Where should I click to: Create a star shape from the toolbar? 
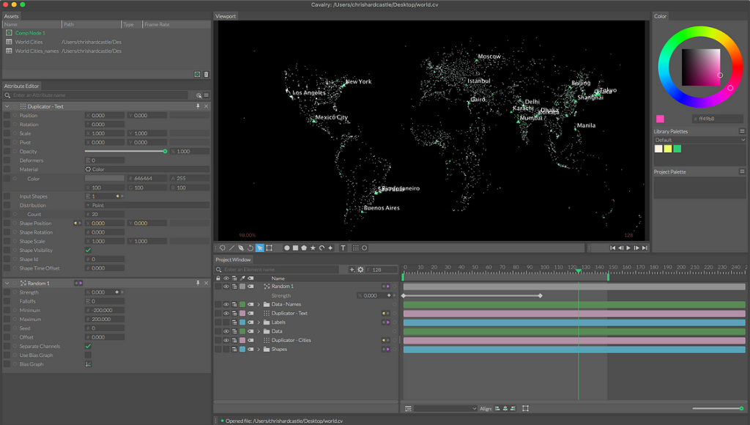(313, 248)
